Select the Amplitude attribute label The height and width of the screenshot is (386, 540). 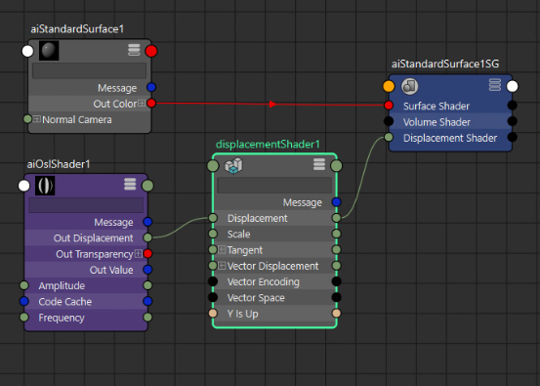pos(62,285)
